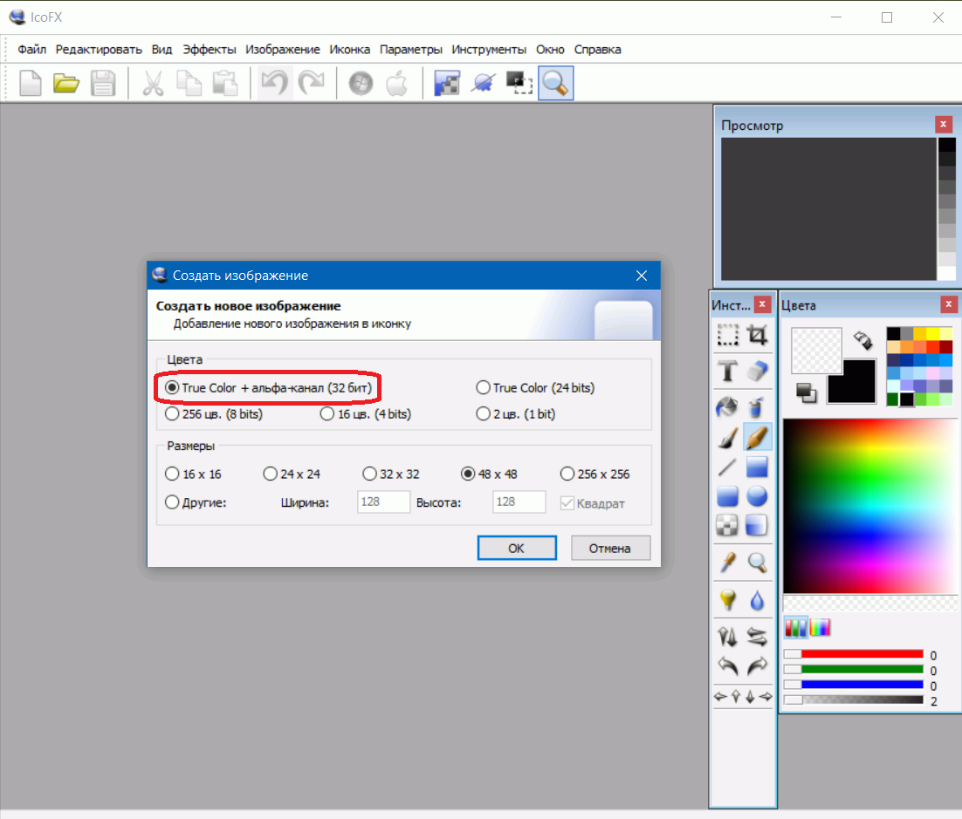Select the Text tool
962x819 pixels.
click(728, 372)
